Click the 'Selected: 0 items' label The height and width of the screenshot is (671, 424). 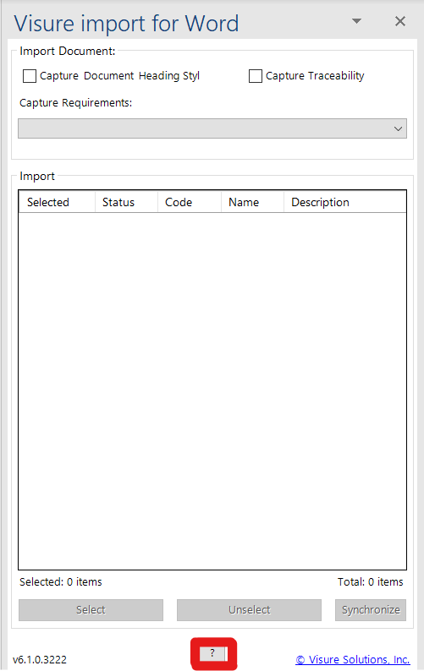pyautogui.click(x=60, y=582)
